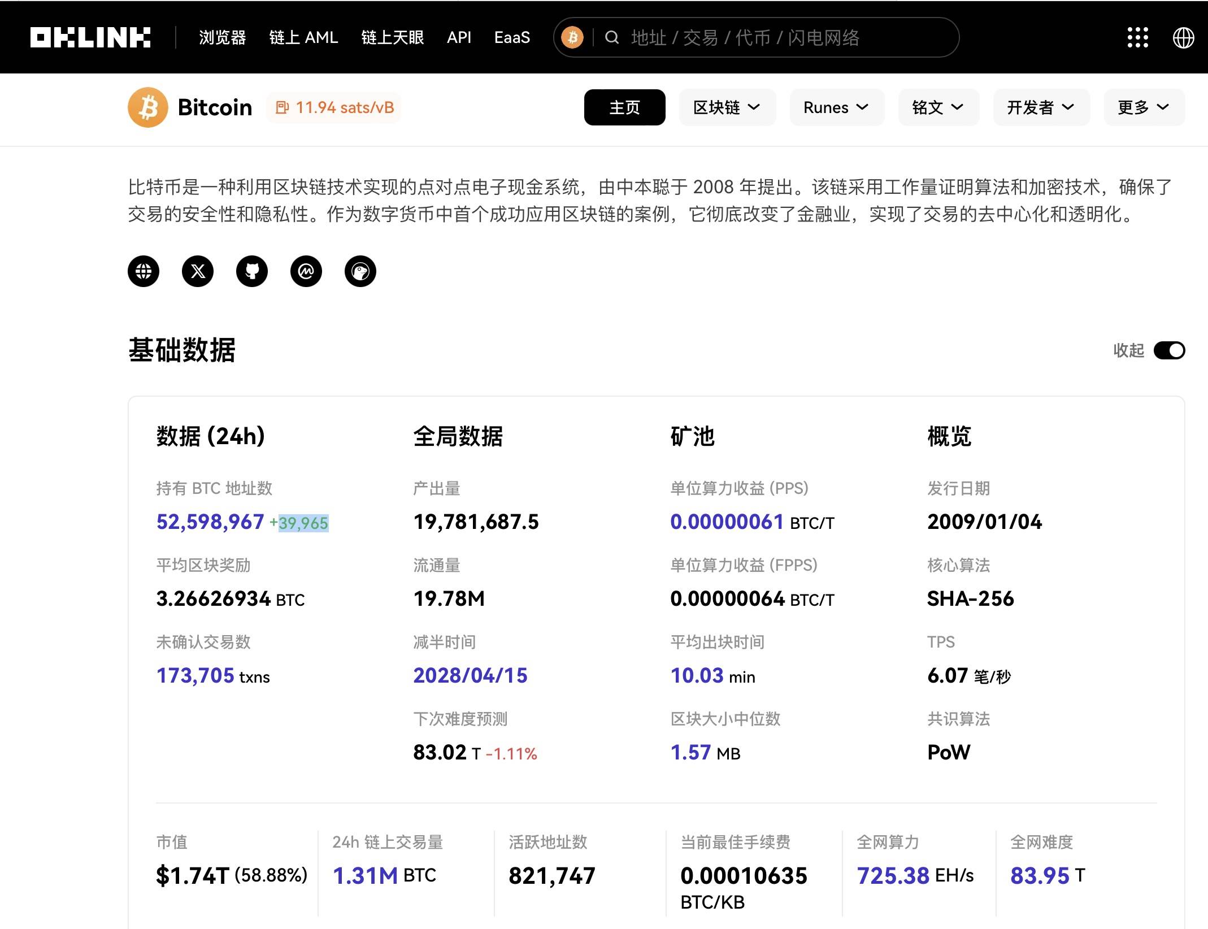Switch to the 主页 tab
The image size is (1208, 929).
(x=624, y=107)
